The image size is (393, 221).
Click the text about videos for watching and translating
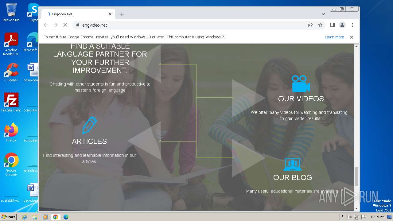pos(301,115)
